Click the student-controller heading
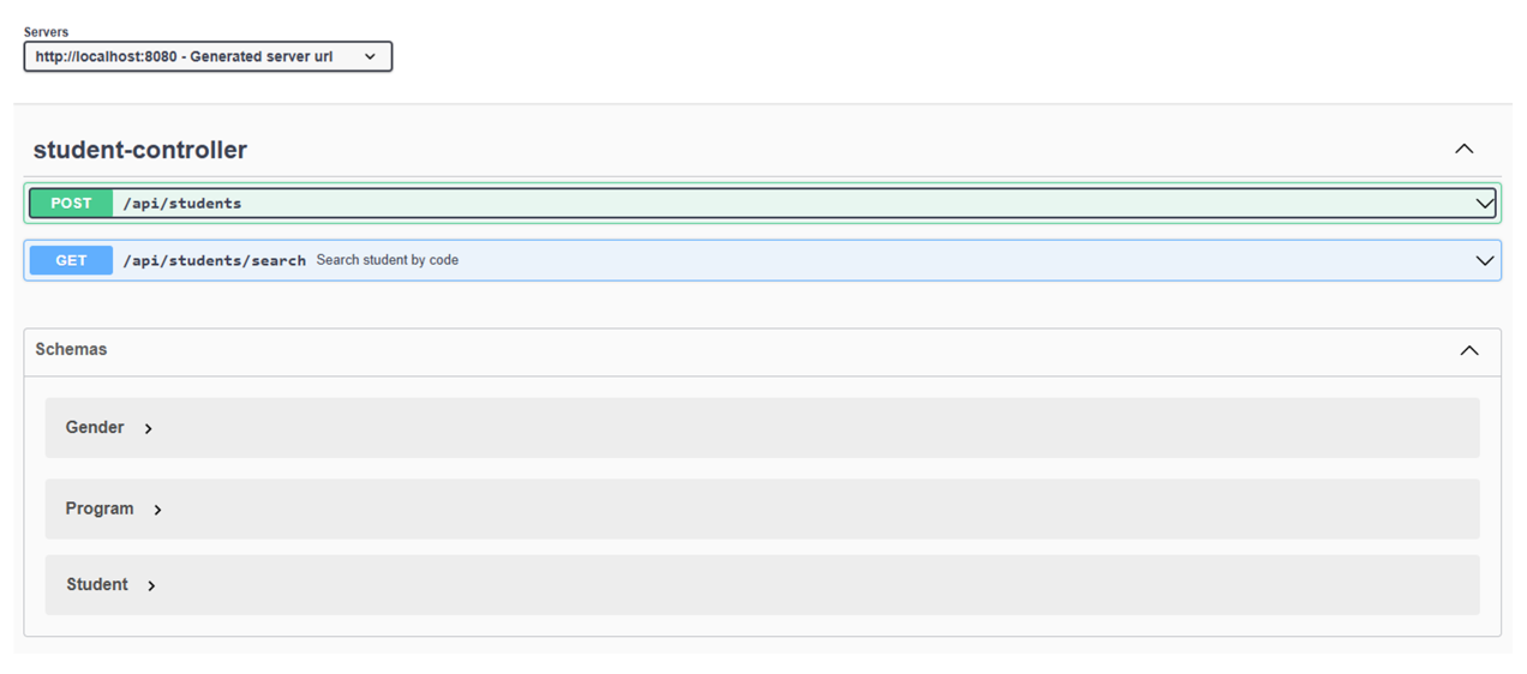Screen dimensions: 1527x674 (140, 150)
